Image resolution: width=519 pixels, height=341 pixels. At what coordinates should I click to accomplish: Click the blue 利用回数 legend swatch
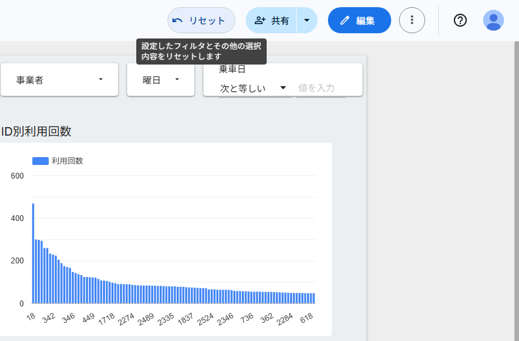point(40,161)
